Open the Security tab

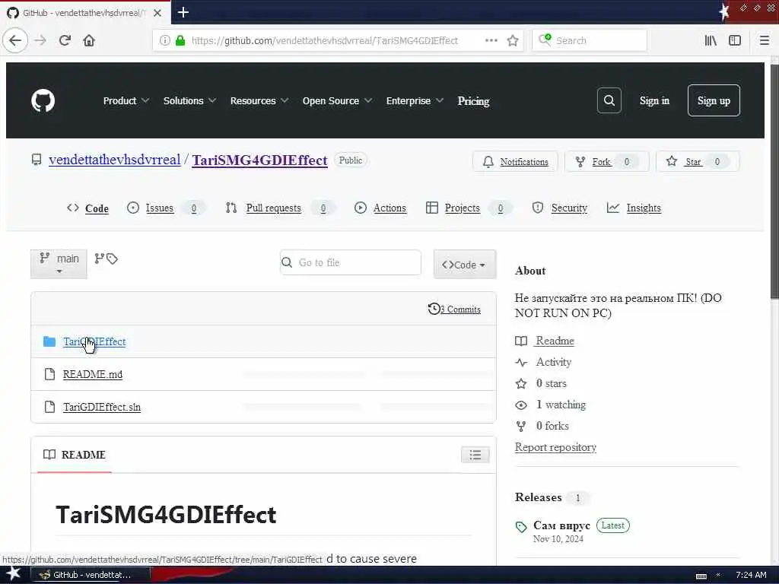[x=559, y=208]
